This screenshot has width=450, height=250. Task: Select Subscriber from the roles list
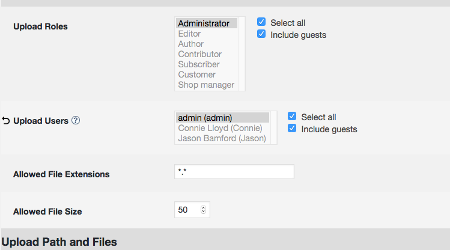click(x=207, y=64)
